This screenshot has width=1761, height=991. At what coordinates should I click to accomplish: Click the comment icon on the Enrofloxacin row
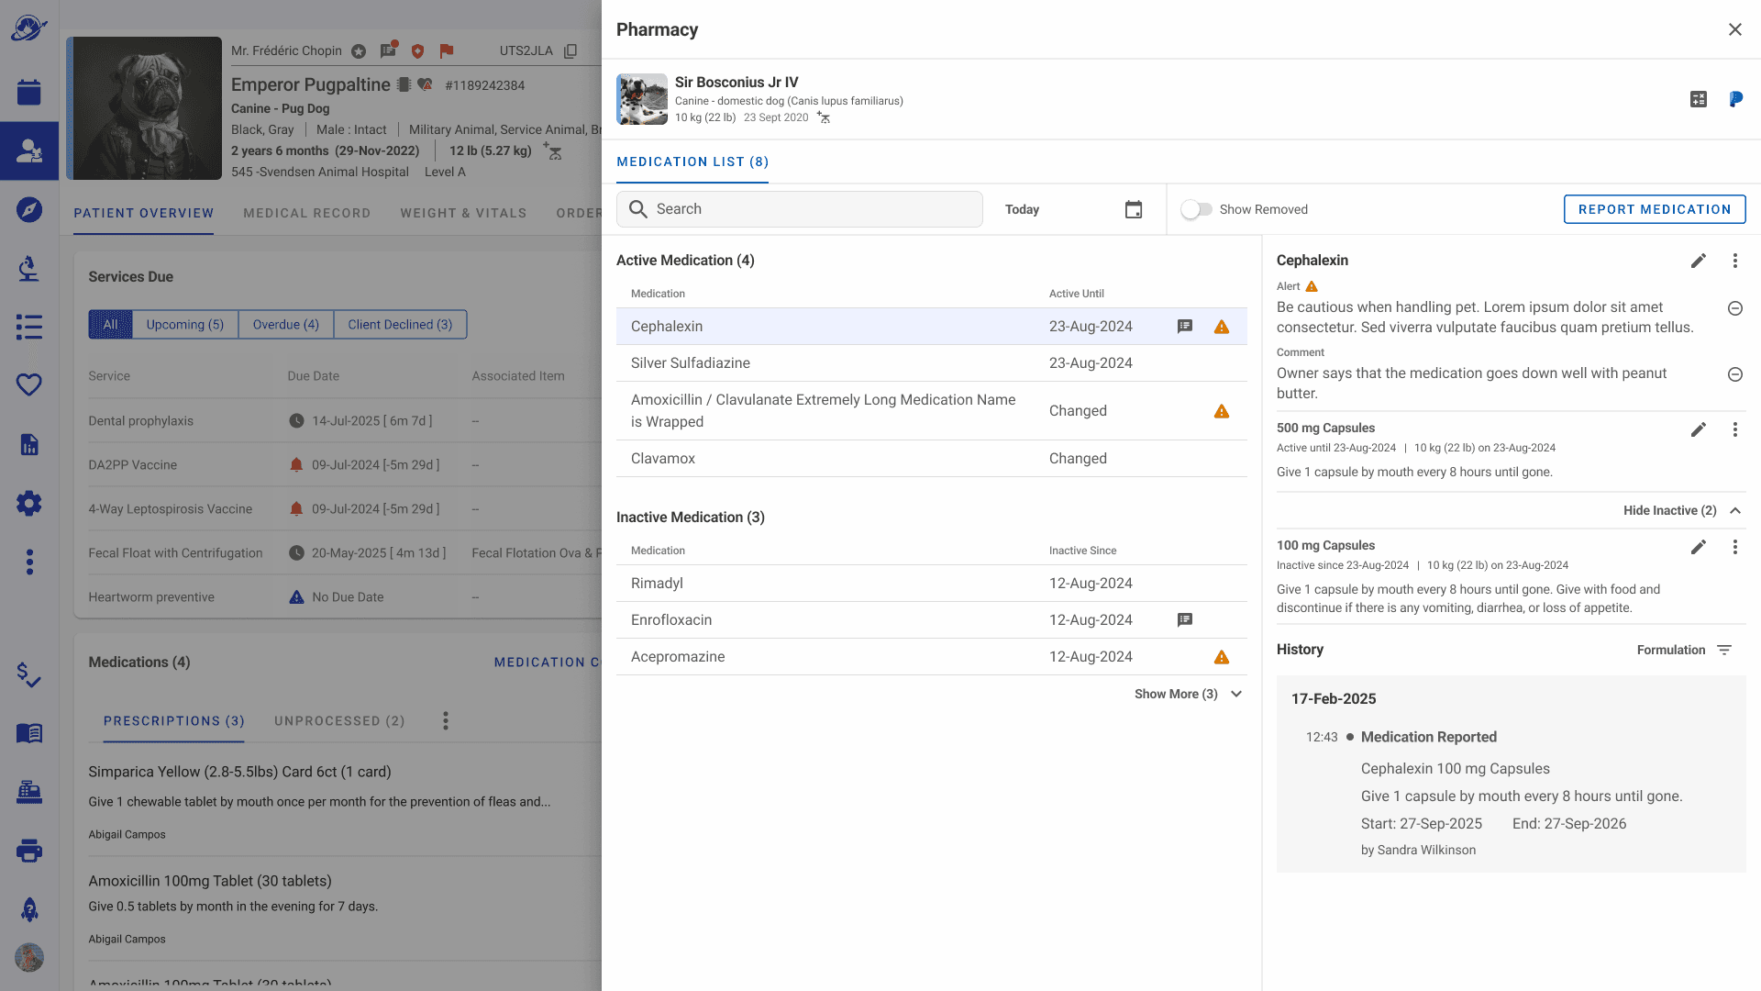tap(1184, 620)
